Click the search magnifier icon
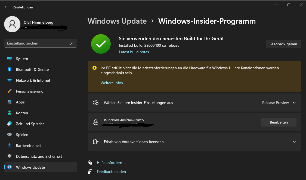Screen dimensions: 306x180 point(72,43)
